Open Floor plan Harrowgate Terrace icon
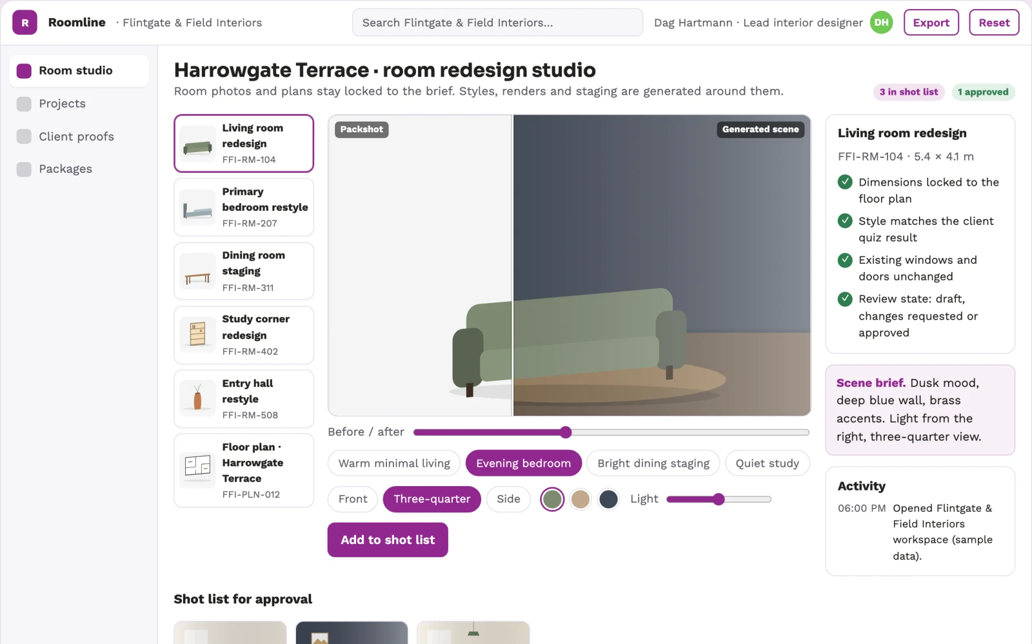 197,471
